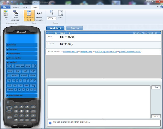163x129 pixels.
Task: Click the Bksp key on calculator
Action: (15, 125)
